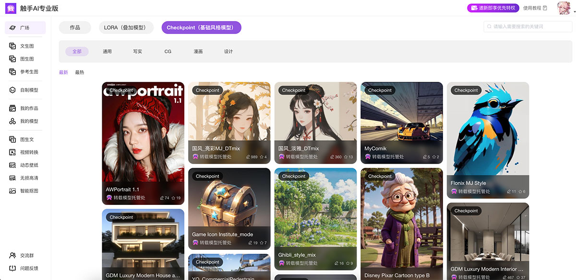The image size is (576, 280).
Task: Open the 视频转换 video conversion tool
Action: 28,152
